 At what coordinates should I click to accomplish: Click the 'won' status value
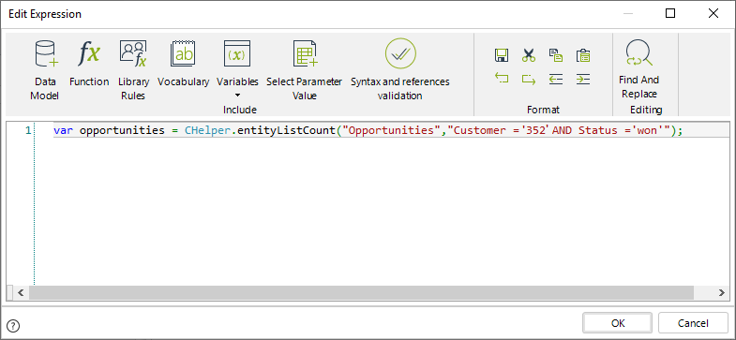pyautogui.click(x=647, y=130)
